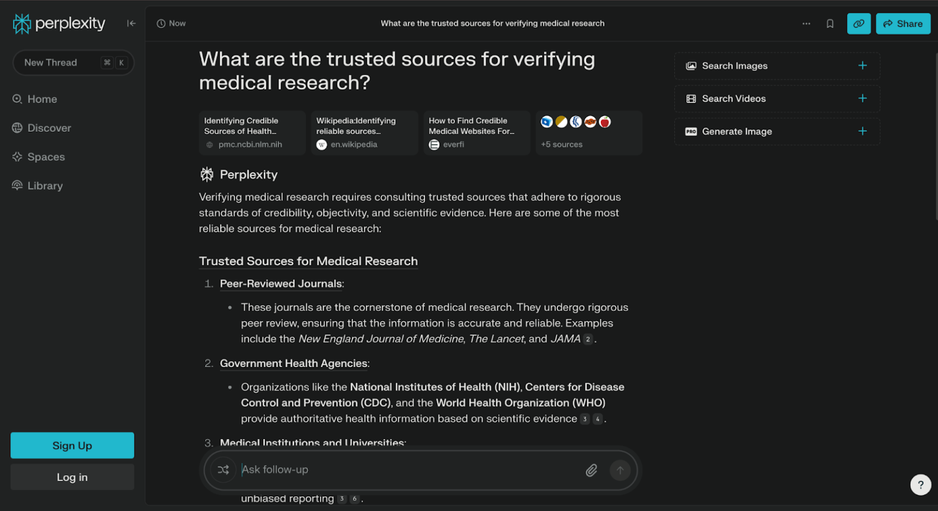Attach a file using the paperclip

[x=591, y=470]
